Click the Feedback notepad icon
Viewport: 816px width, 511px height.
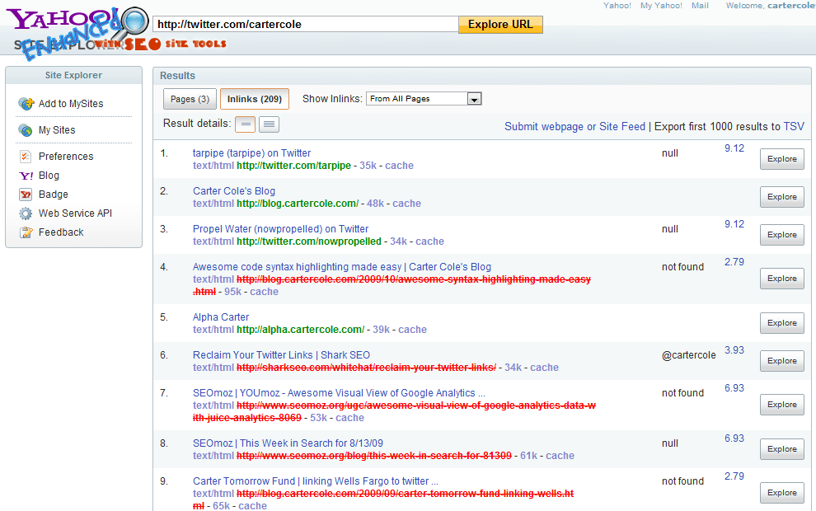click(x=26, y=232)
